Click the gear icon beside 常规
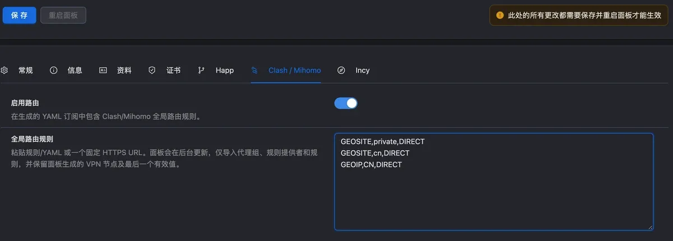This screenshot has height=241, width=673. click(x=4, y=70)
